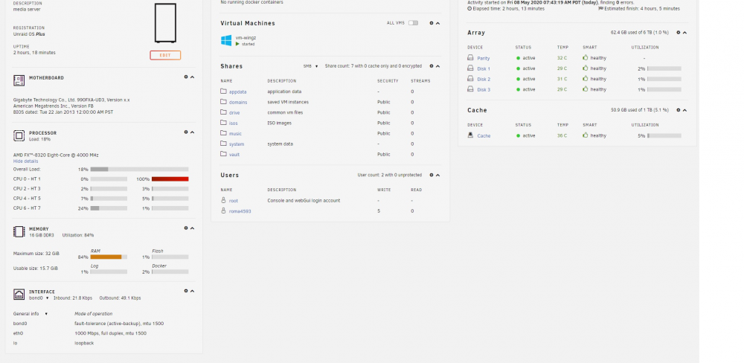Click the Overall Load progress bar
The width and height of the screenshot is (744, 363).
[x=140, y=169]
